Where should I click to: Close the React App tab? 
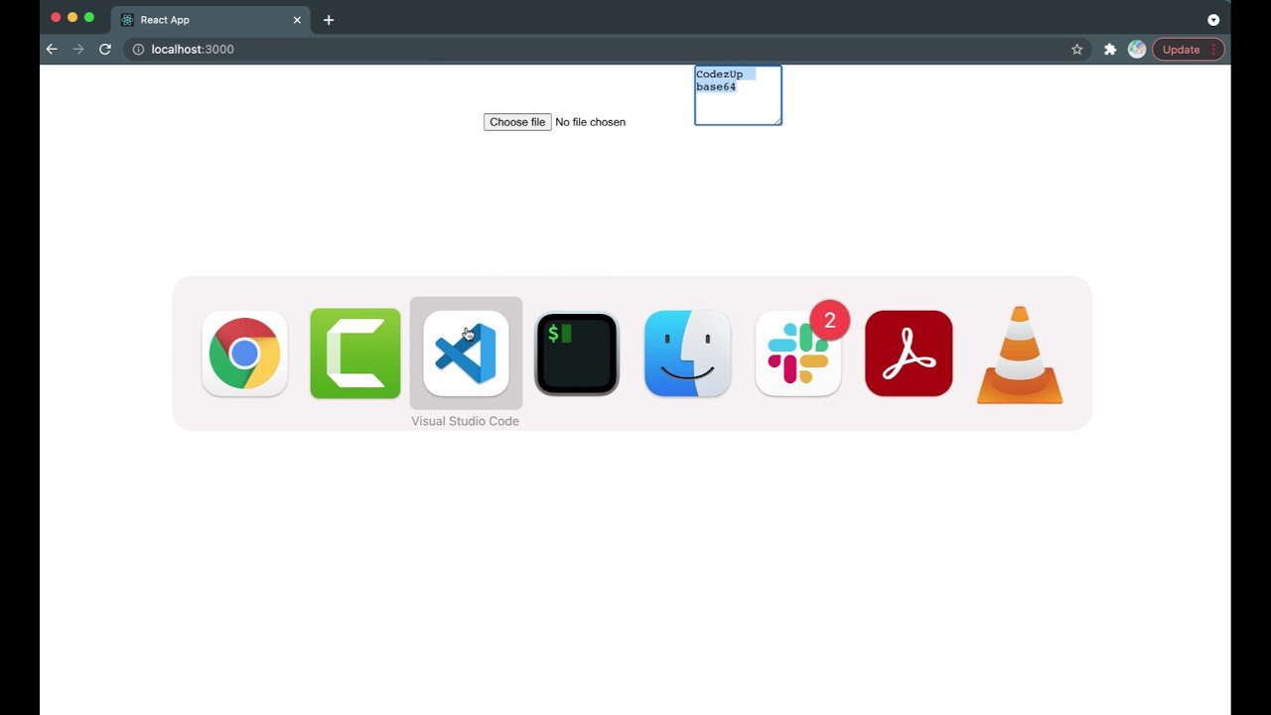[297, 20]
